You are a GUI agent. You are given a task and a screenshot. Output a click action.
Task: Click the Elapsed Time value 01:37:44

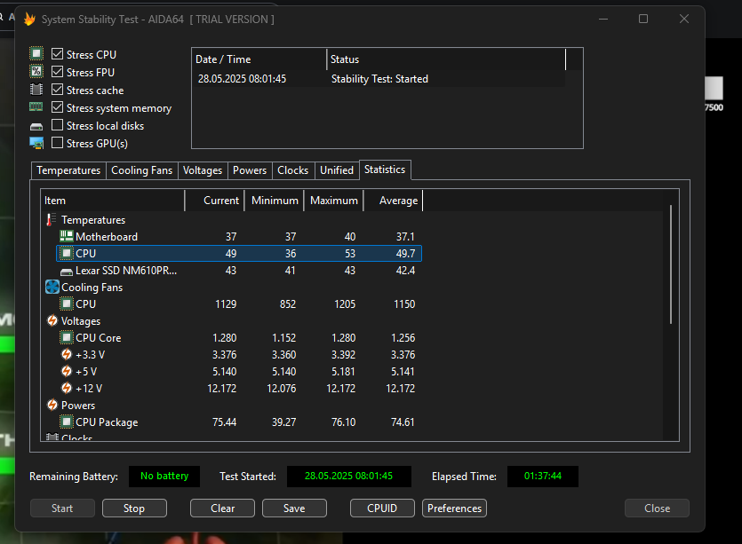[542, 476]
